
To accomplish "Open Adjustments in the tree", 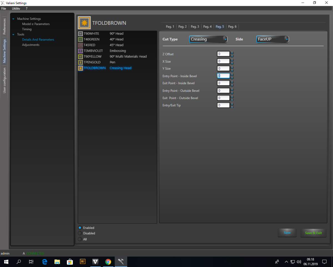I will pyautogui.click(x=31, y=45).
